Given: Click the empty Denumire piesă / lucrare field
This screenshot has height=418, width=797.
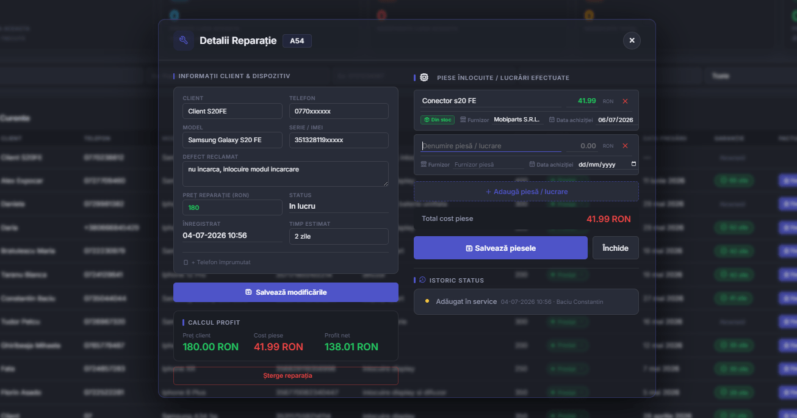Looking at the screenshot, I should coord(491,146).
